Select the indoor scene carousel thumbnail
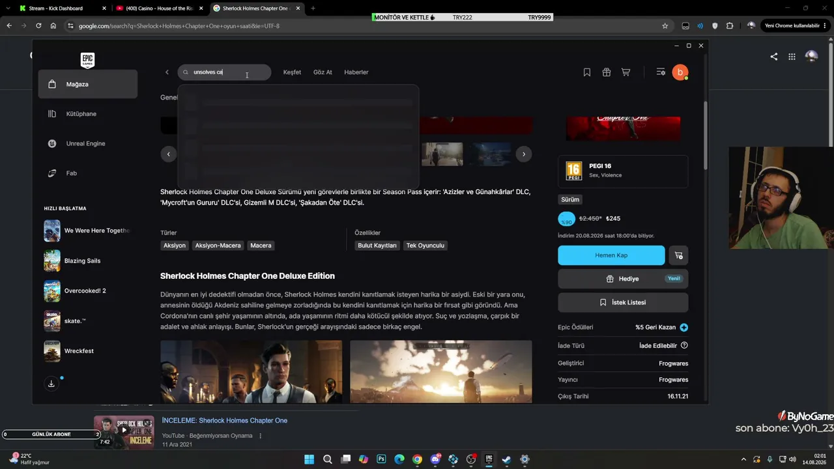 (442, 154)
